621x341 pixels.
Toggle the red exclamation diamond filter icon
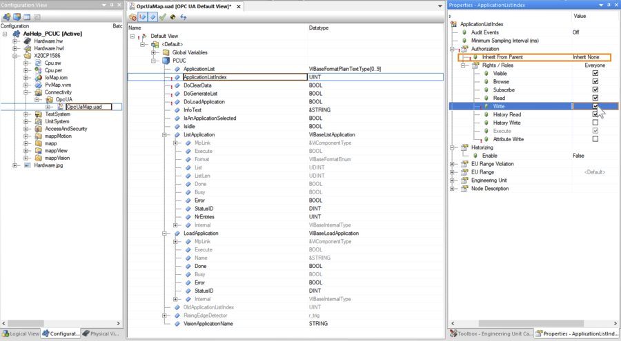(143, 17)
